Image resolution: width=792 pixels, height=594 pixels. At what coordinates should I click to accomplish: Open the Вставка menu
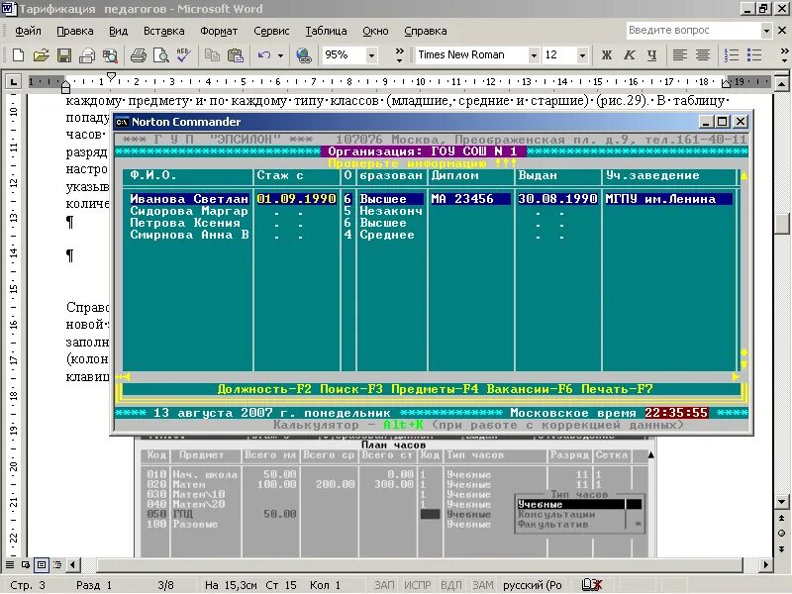click(x=163, y=31)
